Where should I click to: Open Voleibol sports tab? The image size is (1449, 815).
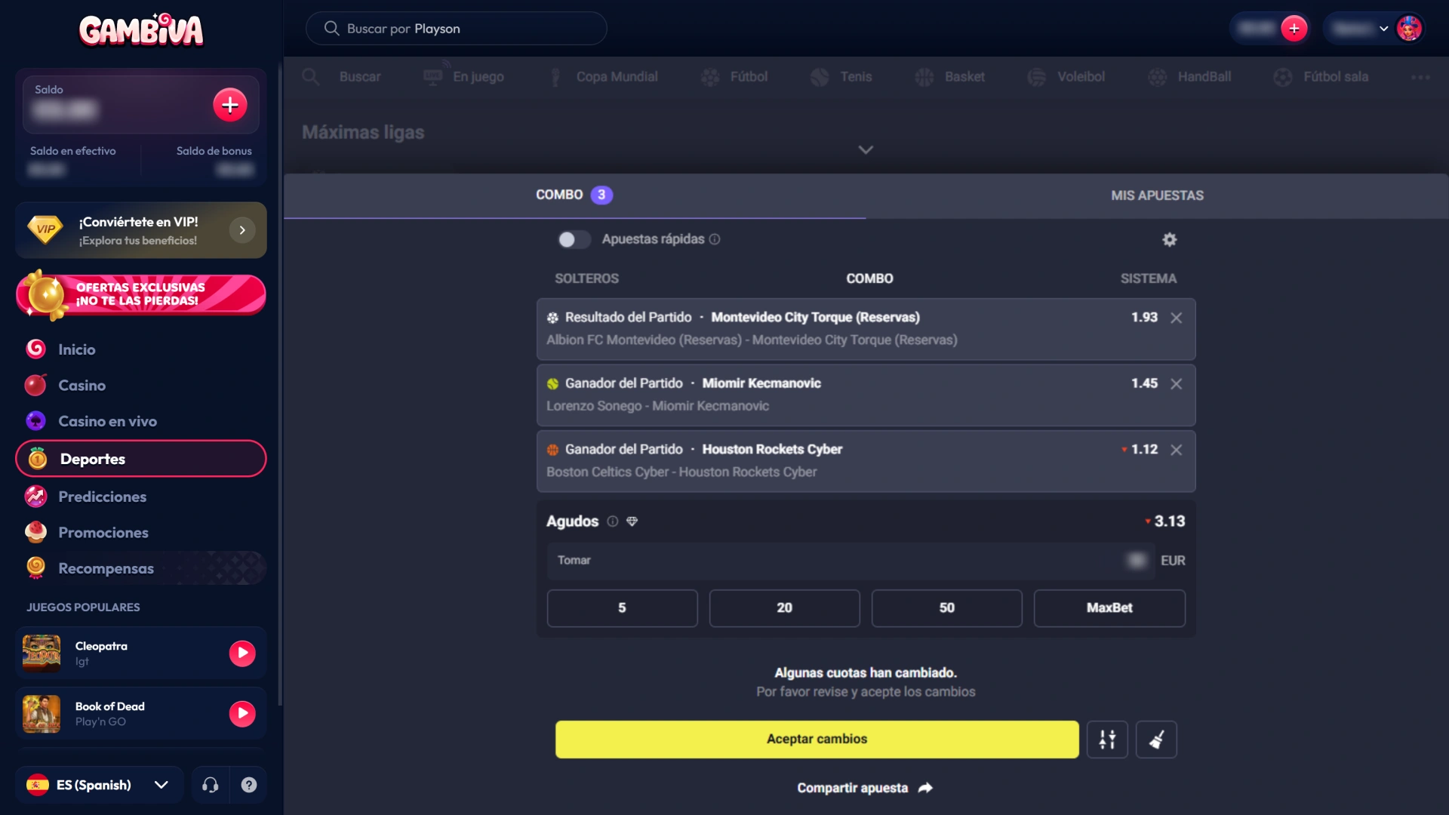pyautogui.click(x=1066, y=77)
